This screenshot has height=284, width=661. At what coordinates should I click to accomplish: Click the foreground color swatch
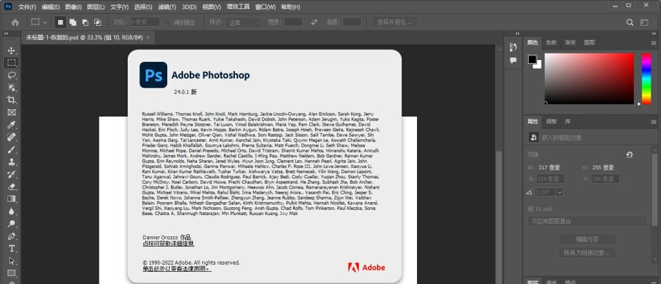(533, 59)
